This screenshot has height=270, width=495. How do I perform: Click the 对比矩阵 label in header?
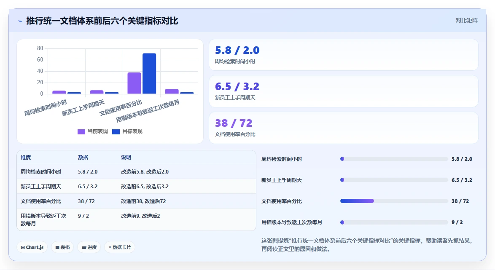point(466,21)
